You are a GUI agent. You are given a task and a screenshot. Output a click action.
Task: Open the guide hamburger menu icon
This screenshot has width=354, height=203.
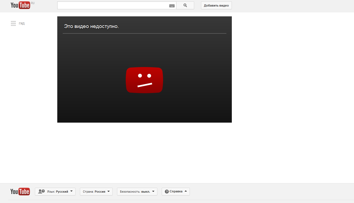coord(13,23)
